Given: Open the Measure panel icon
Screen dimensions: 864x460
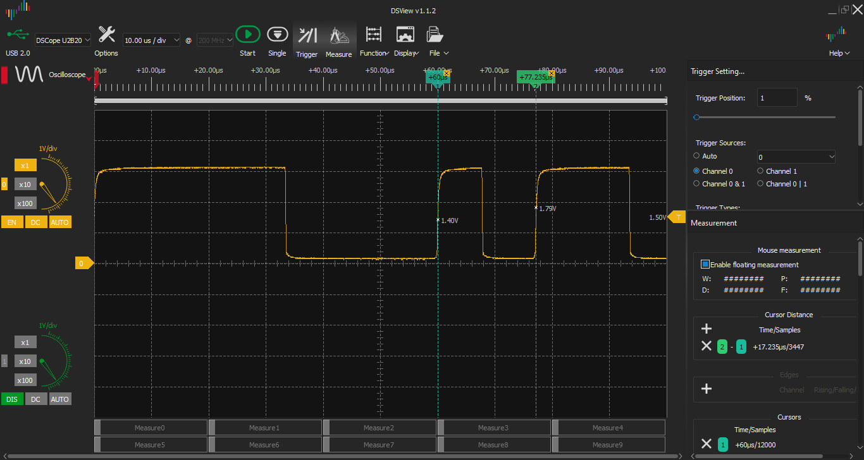Looking at the screenshot, I should 338,35.
